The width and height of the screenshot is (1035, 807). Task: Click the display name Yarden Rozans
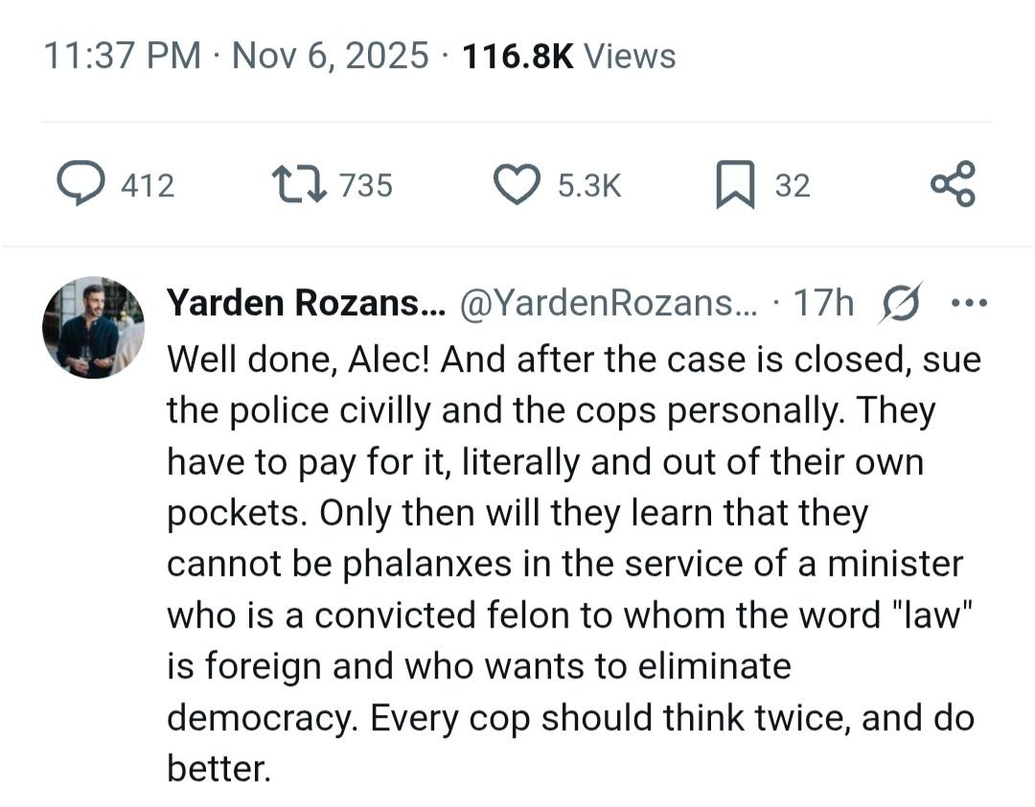[x=306, y=303]
